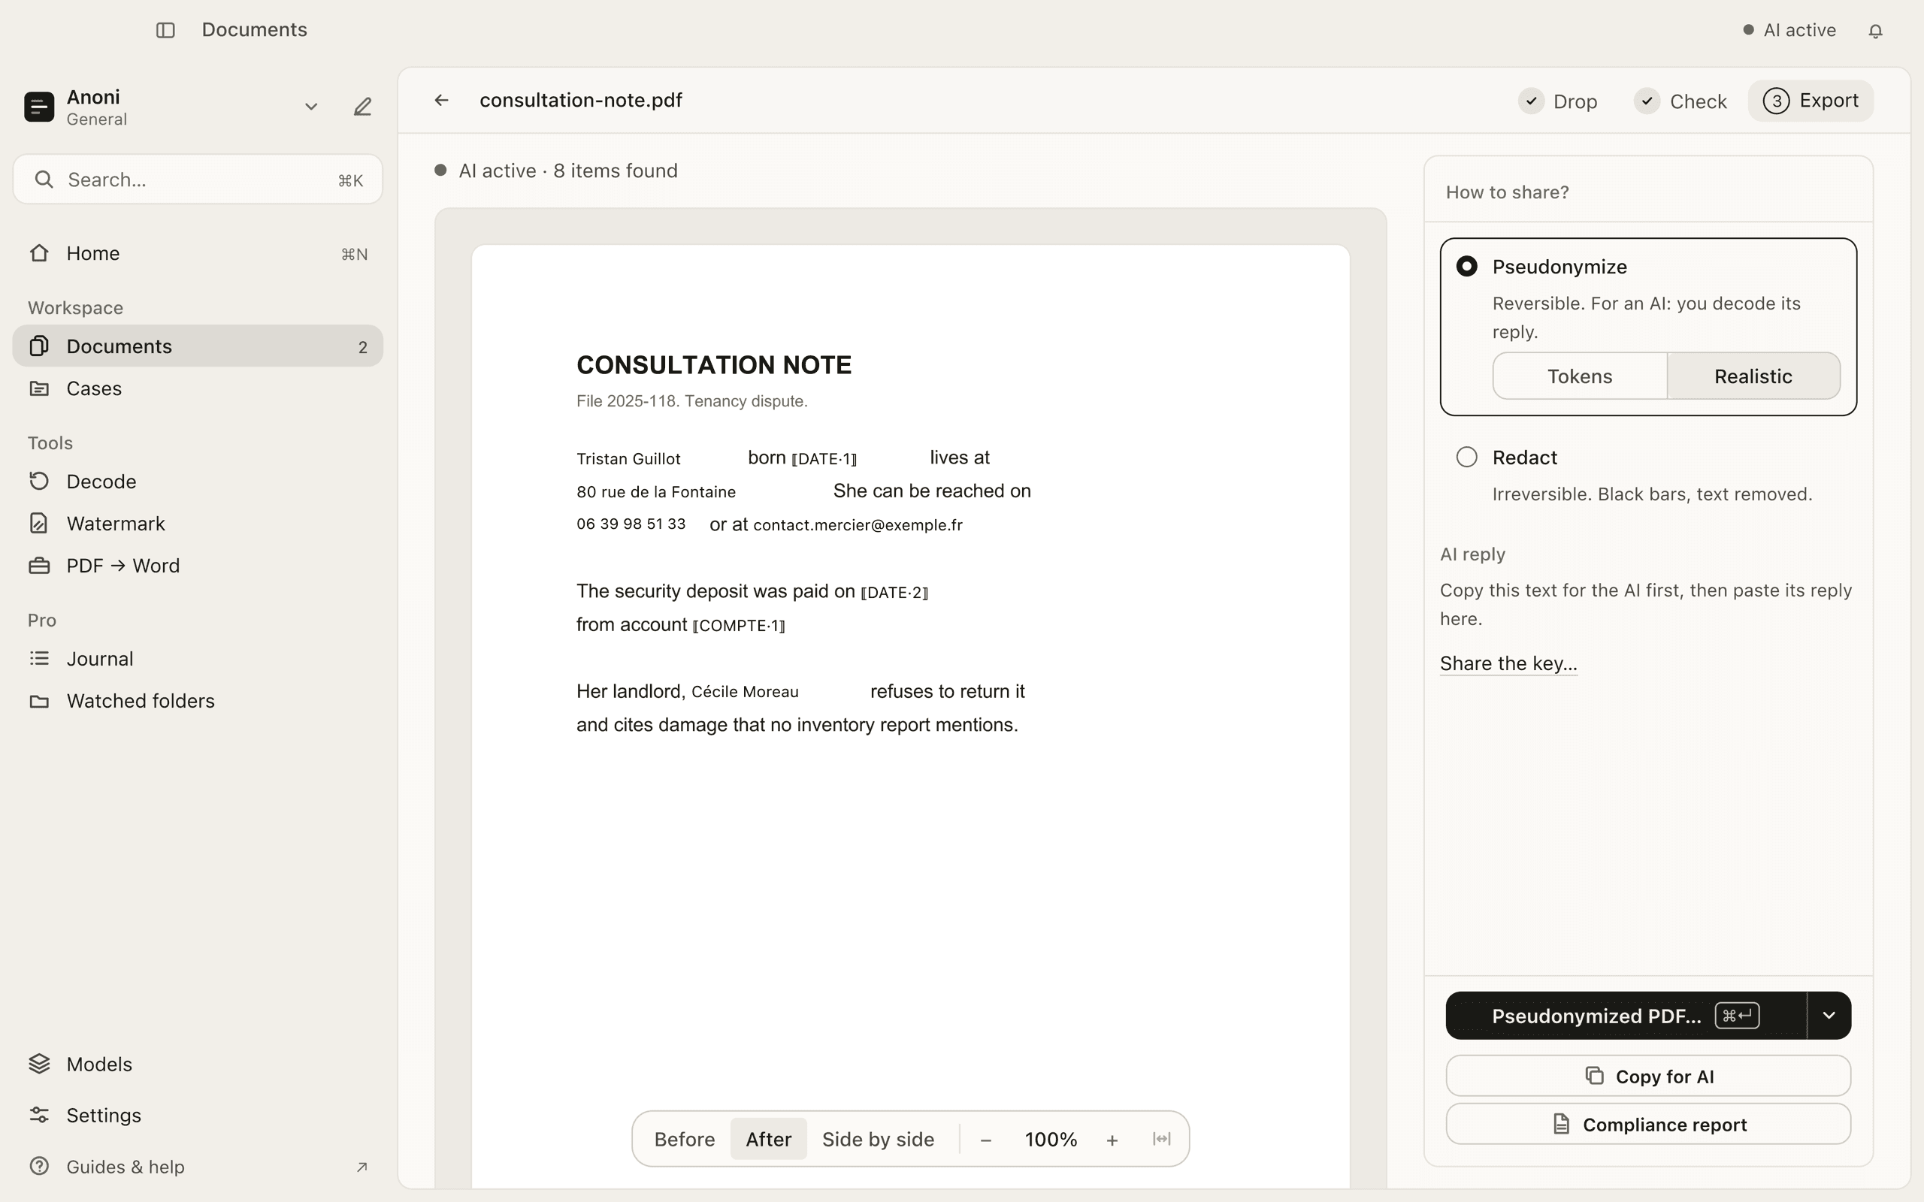This screenshot has height=1202, width=1924.
Task: Zoom in with the plus button
Action: point(1112,1139)
